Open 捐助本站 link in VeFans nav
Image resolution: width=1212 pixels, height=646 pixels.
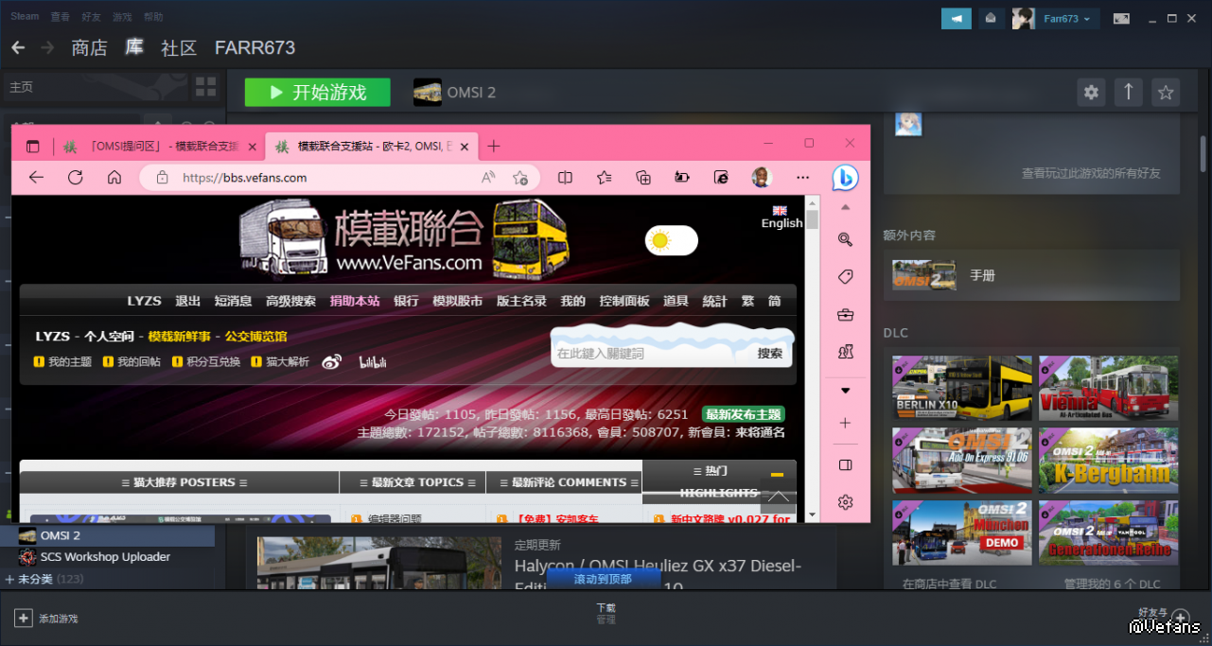coord(355,301)
